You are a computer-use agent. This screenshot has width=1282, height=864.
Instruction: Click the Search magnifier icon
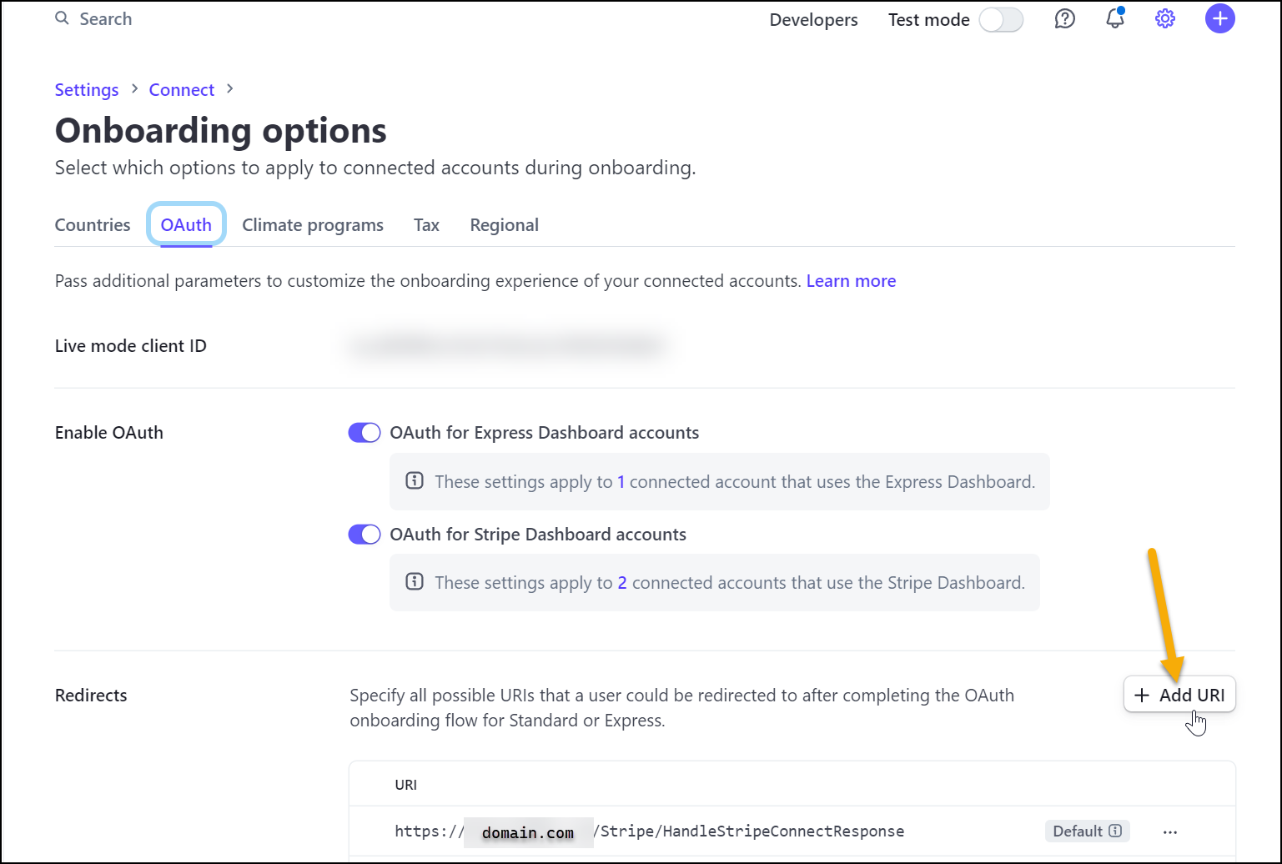[62, 18]
